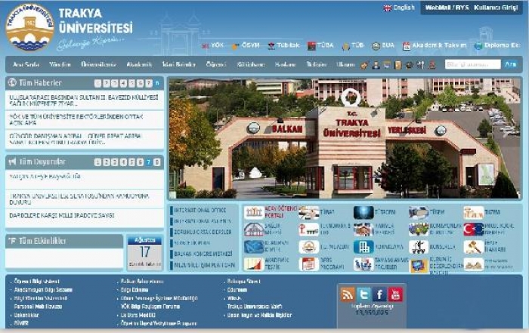This screenshot has width=529, height=333.
Task: Open the RSS feed icon
Action: (348, 294)
